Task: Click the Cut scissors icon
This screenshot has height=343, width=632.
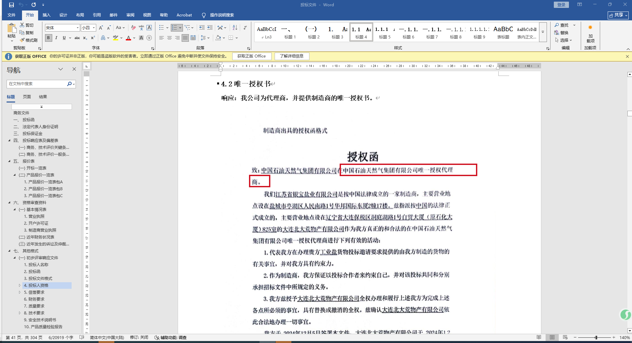Action: [x=22, y=25]
